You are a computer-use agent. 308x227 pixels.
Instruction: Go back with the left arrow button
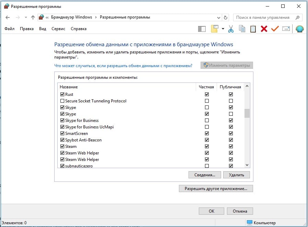tap(8, 17)
